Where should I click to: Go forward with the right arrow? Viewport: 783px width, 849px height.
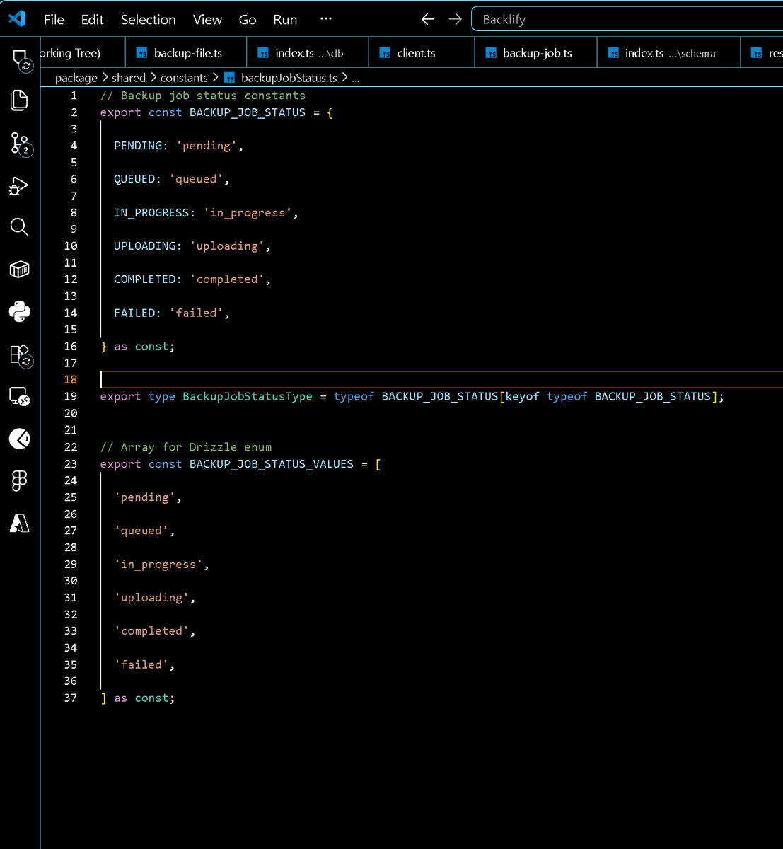455,19
